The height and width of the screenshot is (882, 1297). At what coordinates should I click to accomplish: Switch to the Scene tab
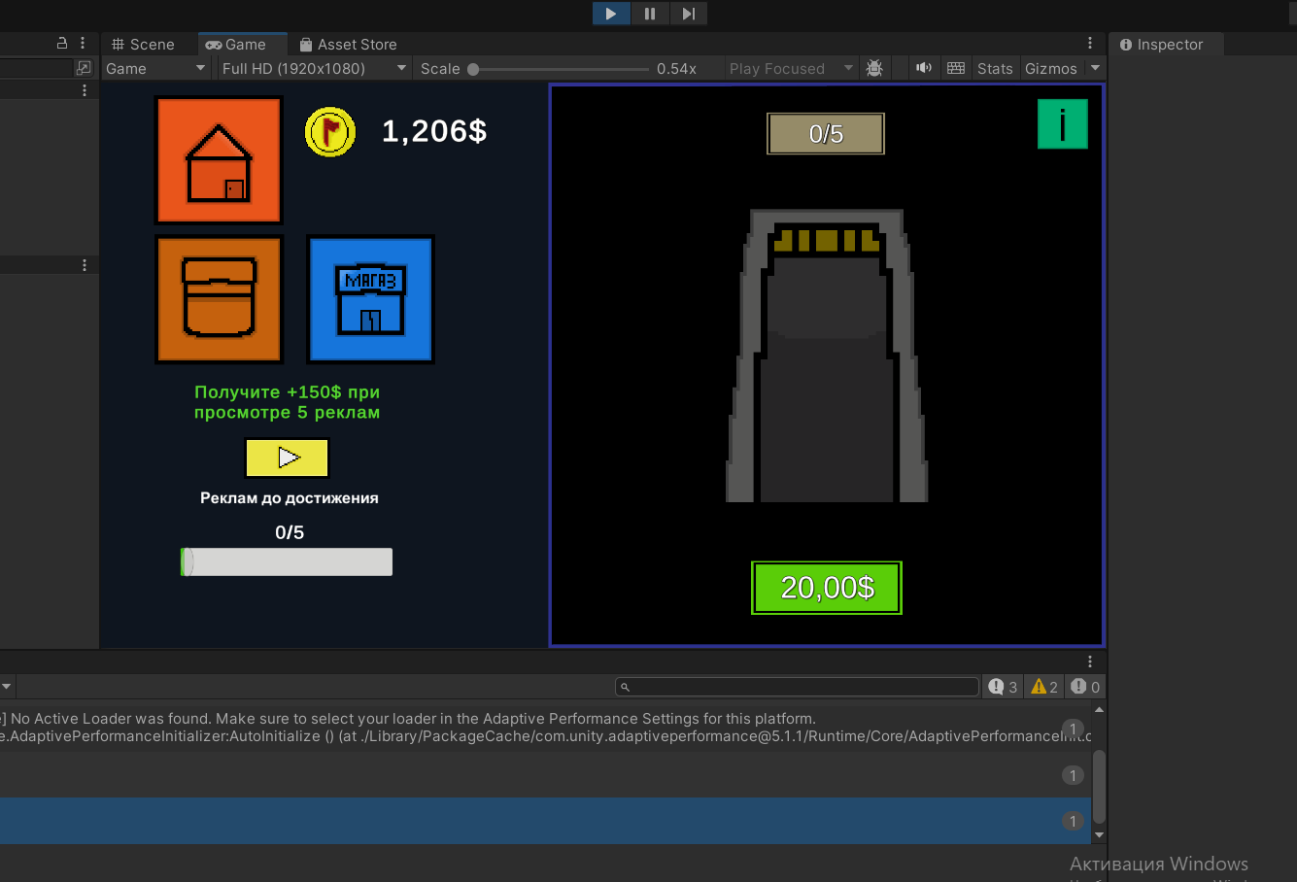[143, 44]
